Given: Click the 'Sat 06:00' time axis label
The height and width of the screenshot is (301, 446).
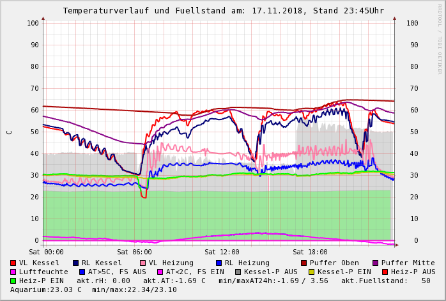Looking at the screenshot, I should [134, 252].
